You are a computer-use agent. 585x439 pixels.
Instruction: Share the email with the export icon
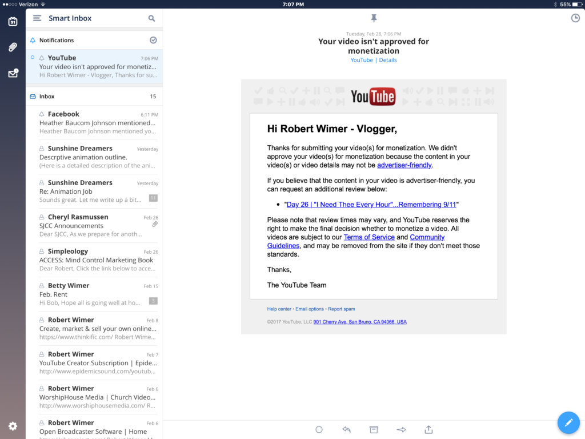coord(428,429)
